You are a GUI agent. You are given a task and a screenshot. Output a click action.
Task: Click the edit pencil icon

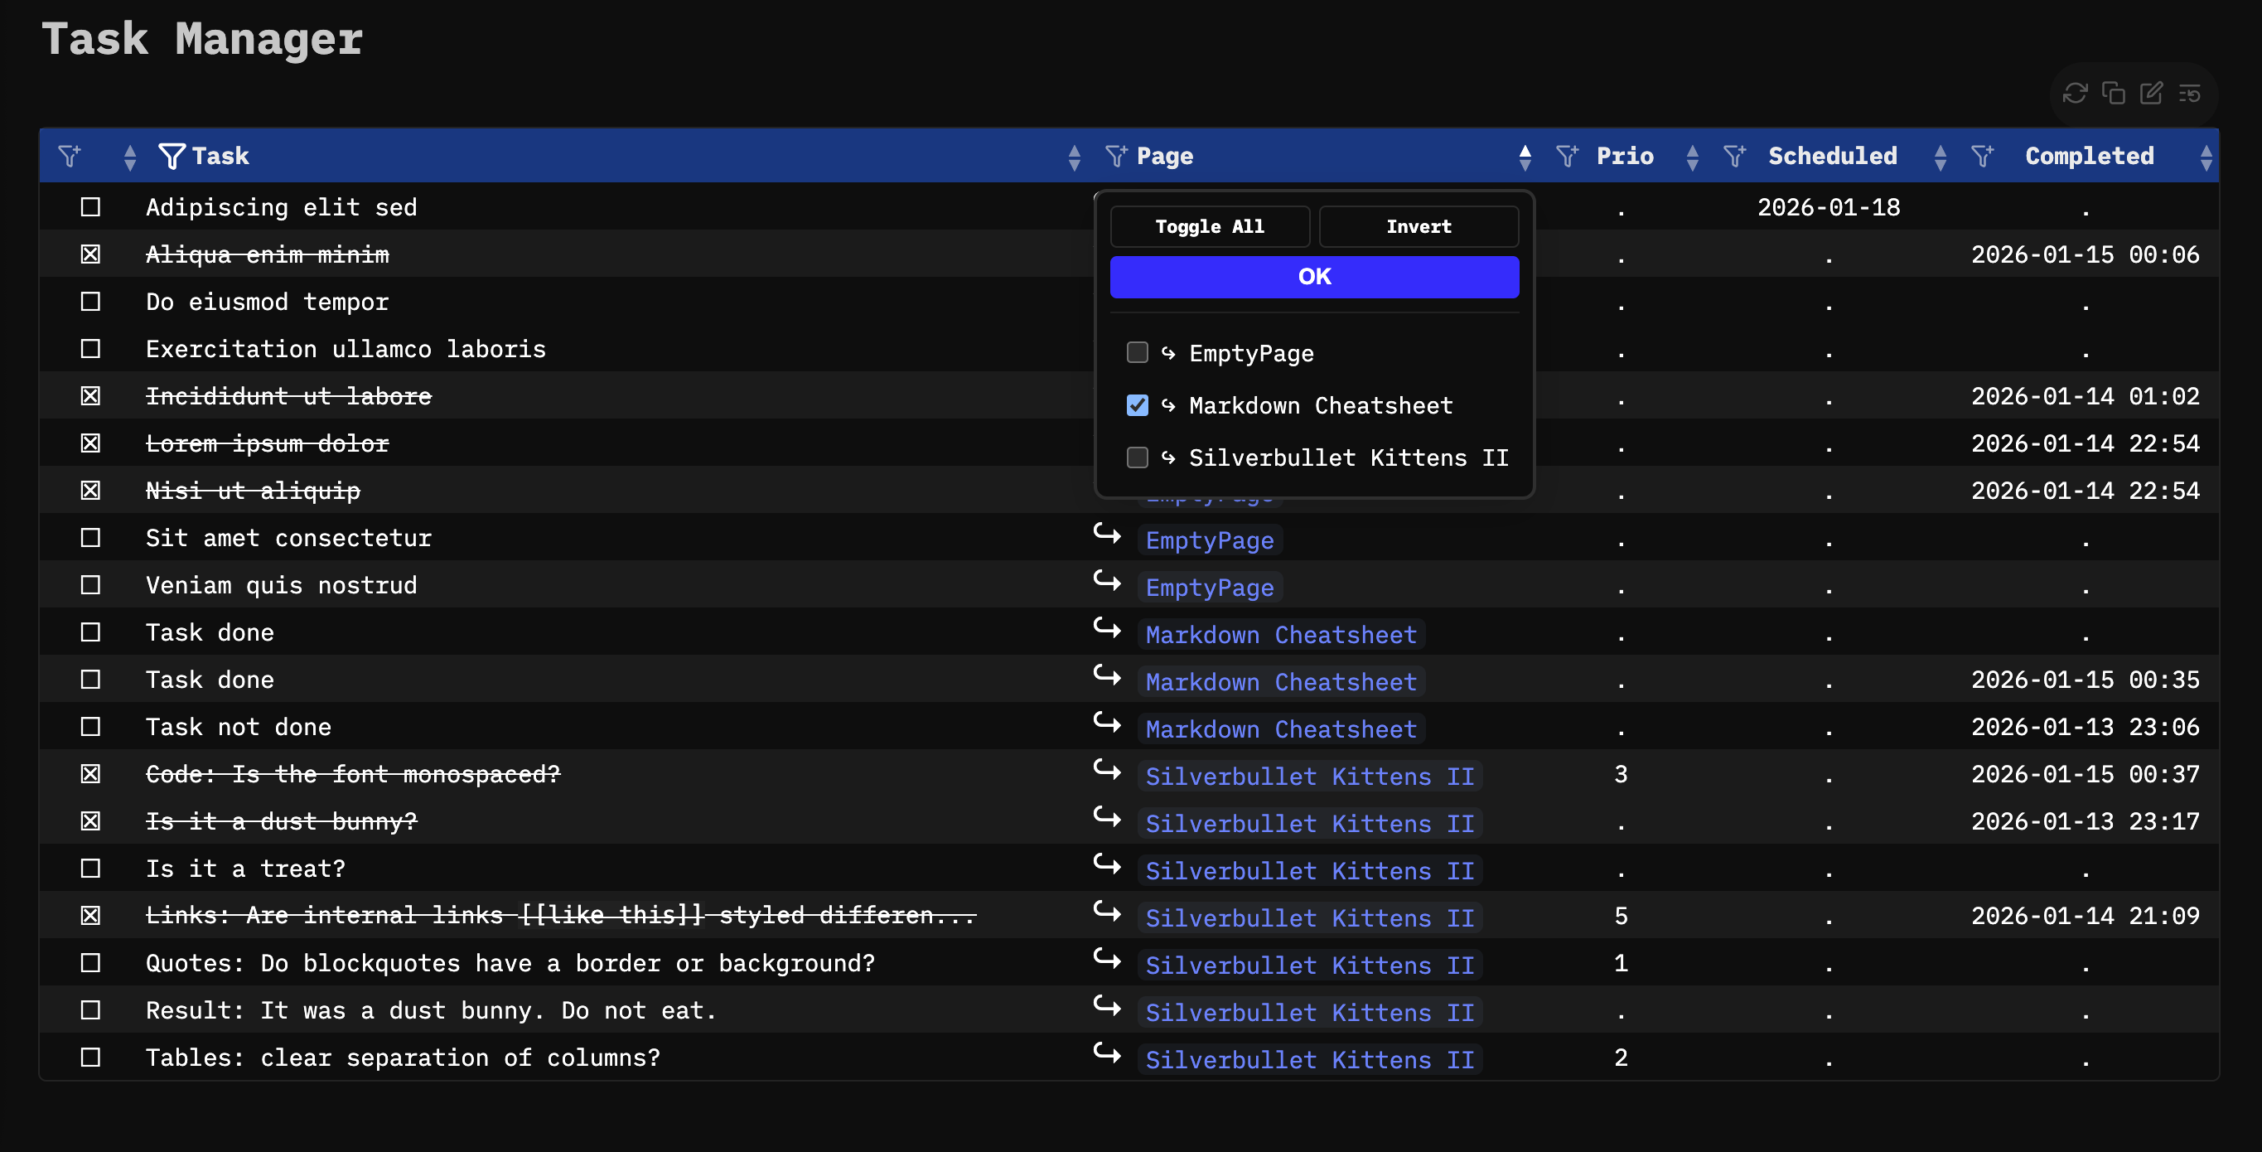tap(2150, 93)
